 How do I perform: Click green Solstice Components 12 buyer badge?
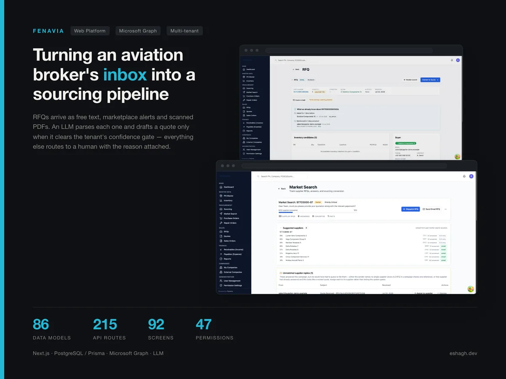(406, 143)
